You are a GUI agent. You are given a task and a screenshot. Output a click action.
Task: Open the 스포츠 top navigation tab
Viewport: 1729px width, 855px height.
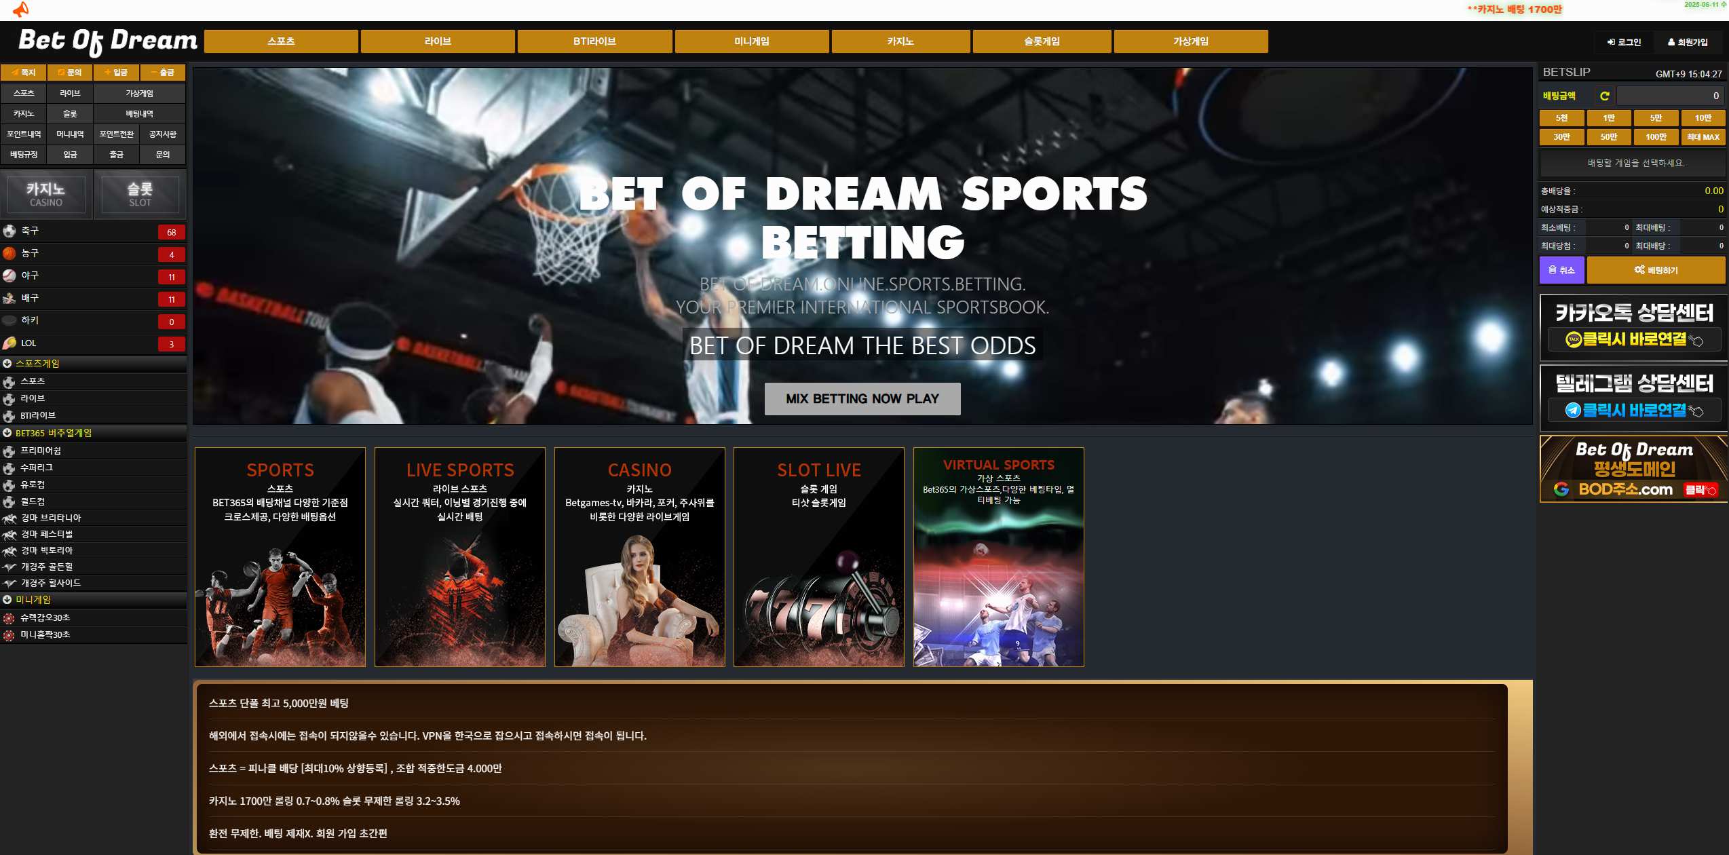click(x=281, y=41)
